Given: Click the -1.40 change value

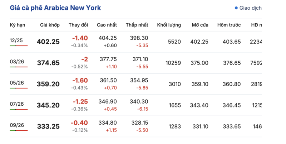Looking at the screenshot, I should [x=80, y=38].
